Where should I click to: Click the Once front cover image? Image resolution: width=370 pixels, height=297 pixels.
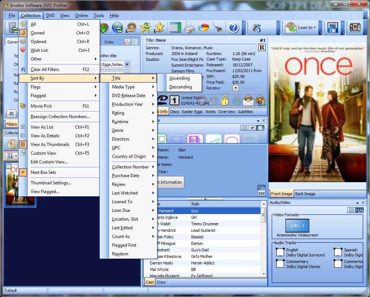coord(318,113)
